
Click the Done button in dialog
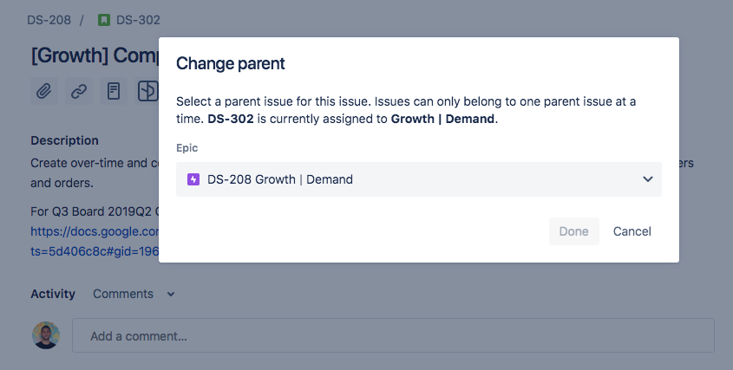point(573,231)
